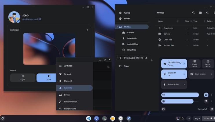Viewport: 215px width, 122px height.
Task: Open Wallpaper section chevron
Action: coord(88,30)
